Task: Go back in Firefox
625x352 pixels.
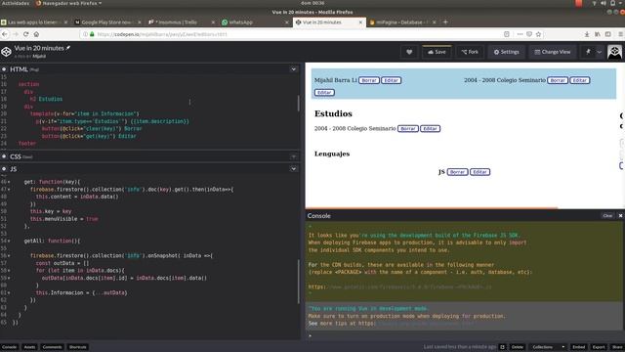Action: click(5, 34)
